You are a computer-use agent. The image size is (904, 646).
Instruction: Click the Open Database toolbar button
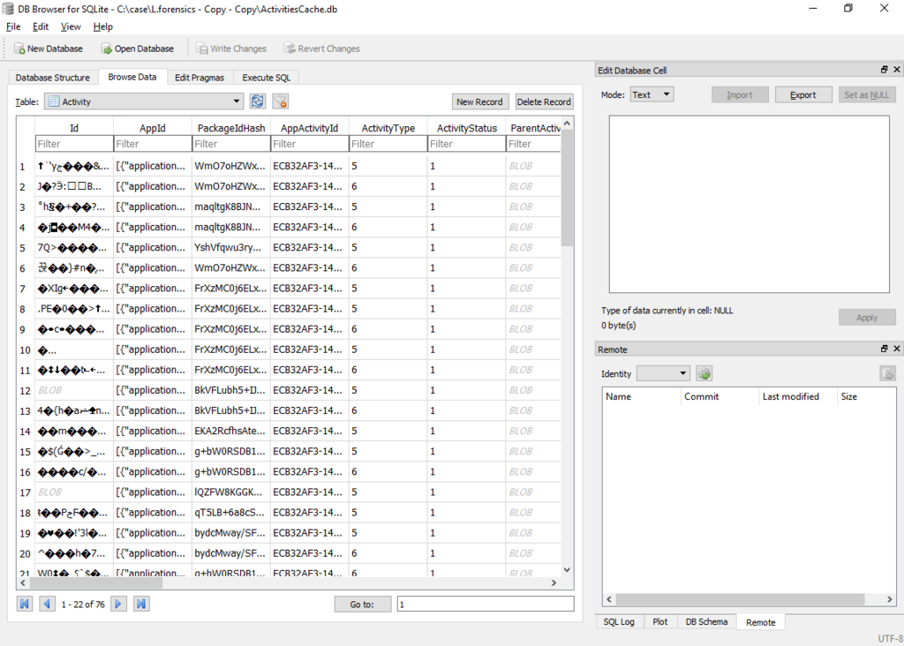tap(138, 49)
